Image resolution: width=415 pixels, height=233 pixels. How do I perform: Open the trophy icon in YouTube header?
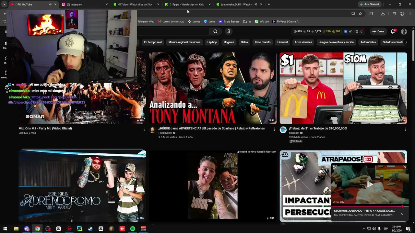(357, 31)
